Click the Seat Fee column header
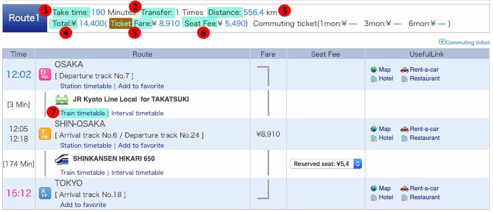Screen dimensions: 493x212 [x=326, y=54]
